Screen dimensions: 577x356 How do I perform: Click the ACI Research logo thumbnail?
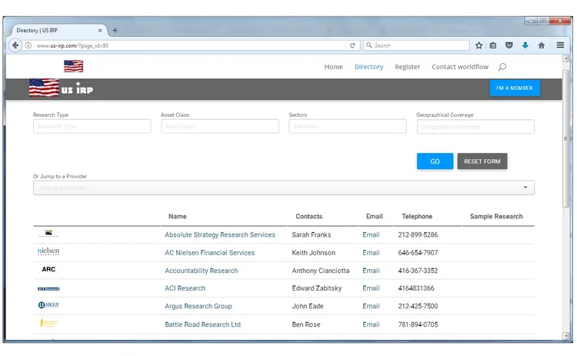click(x=48, y=289)
